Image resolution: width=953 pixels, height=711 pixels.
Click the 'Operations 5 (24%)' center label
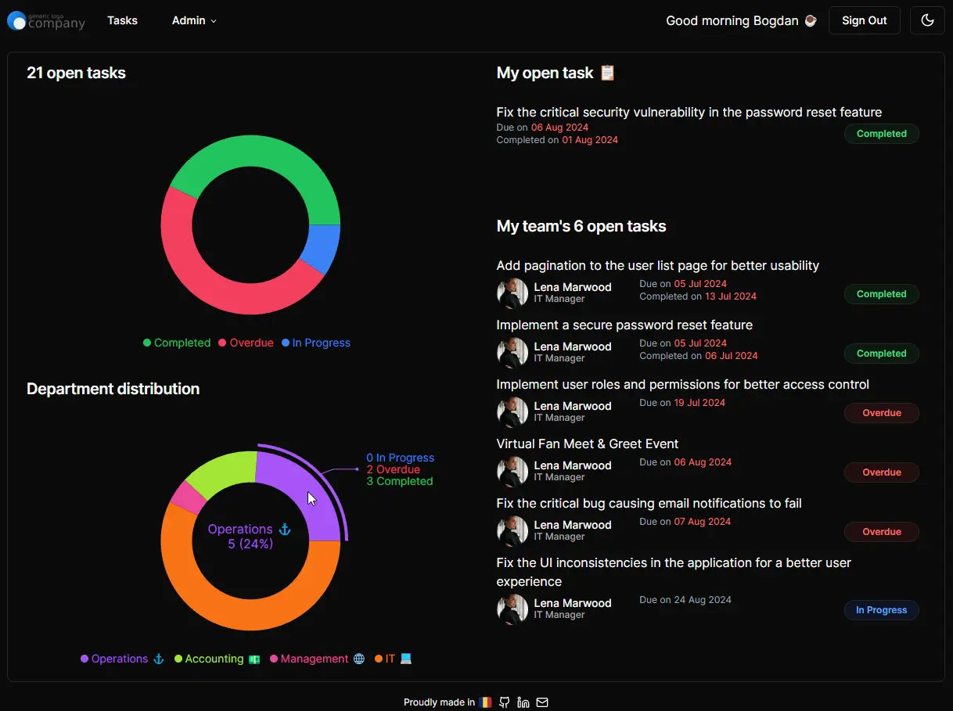tap(250, 537)
